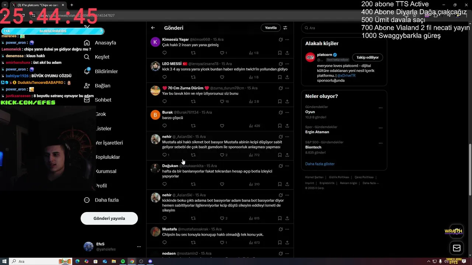This screenshot has height=265, width=472.
Task: Open Gizlilik Politikası footer link
Action: coord(339,177)
